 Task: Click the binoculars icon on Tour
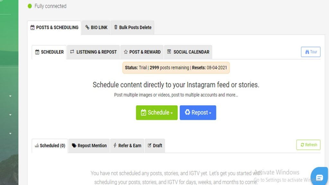307,52
